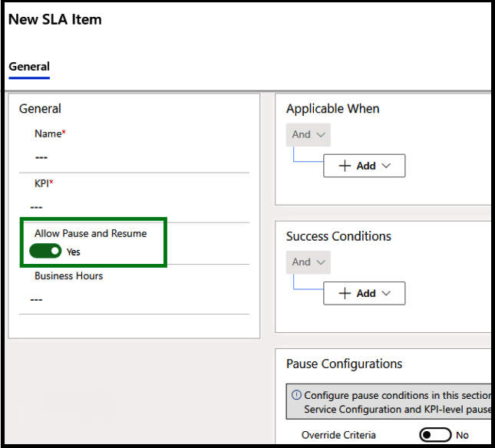Expand chevron on Applicable When Add button
The height and width of the screenshot is (448, 495).
click(386, 166)
